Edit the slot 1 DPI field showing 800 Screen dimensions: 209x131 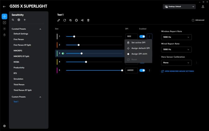tap(131, 36)
